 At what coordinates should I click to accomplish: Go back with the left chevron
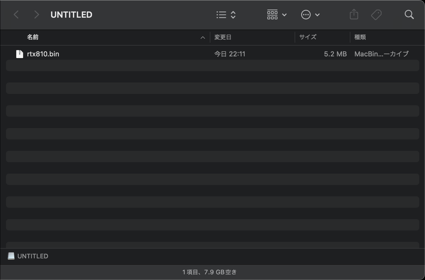[16, 15]
